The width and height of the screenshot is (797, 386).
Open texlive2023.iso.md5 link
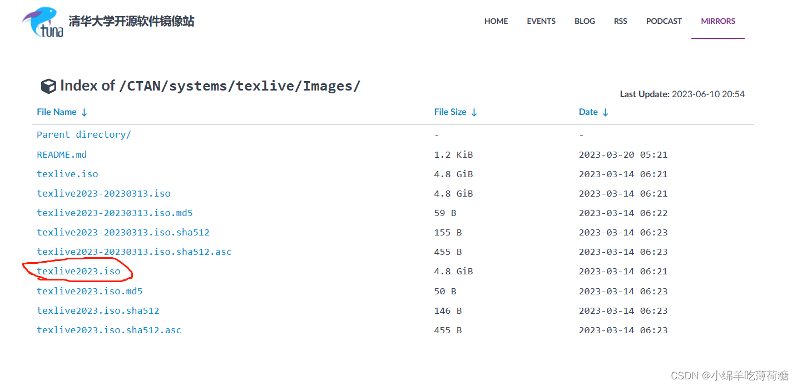coord(90,291)
